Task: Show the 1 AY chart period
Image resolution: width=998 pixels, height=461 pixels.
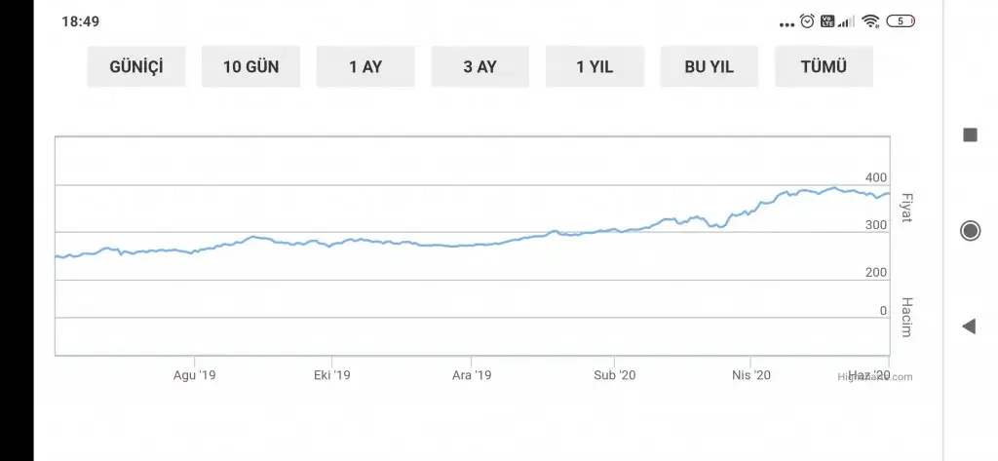Action: (365, 67)
